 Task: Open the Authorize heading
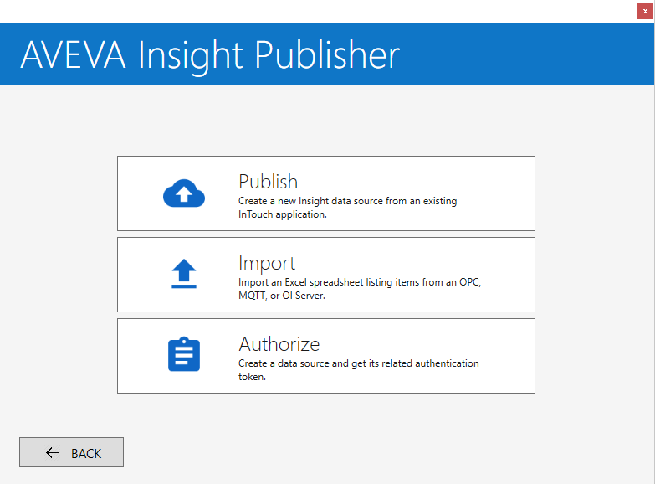point(279,344)
